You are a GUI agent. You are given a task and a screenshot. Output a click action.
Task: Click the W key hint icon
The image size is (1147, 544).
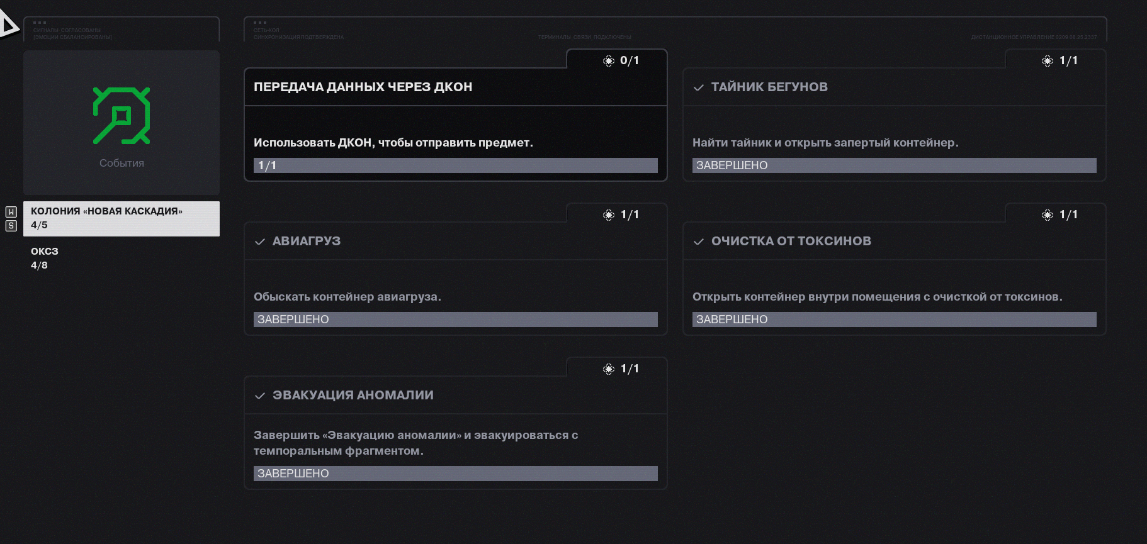coord(11,212)
